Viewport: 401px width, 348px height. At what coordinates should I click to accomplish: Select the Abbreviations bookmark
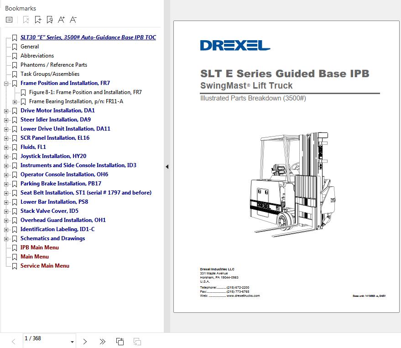tap(37, 56)
